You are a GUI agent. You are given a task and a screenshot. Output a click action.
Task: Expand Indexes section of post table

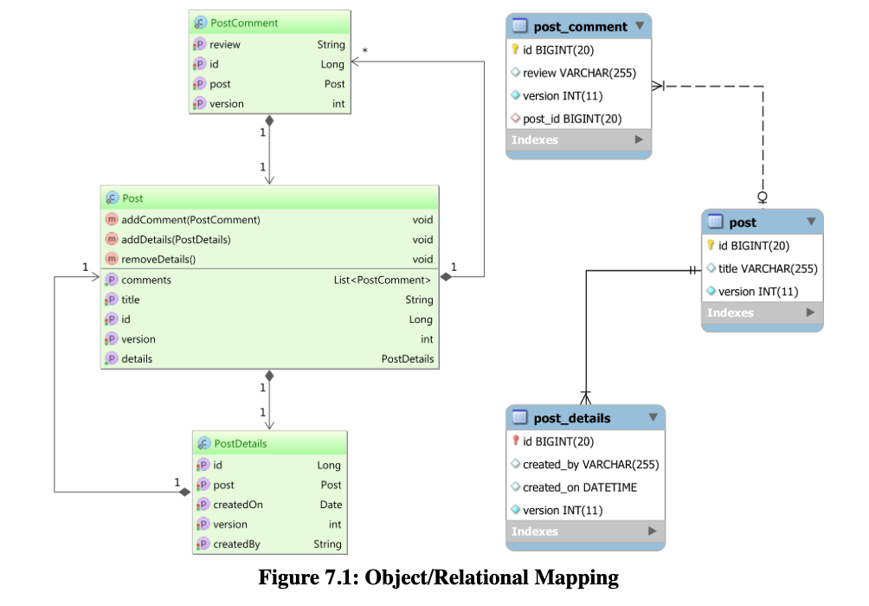coord(811,313)
